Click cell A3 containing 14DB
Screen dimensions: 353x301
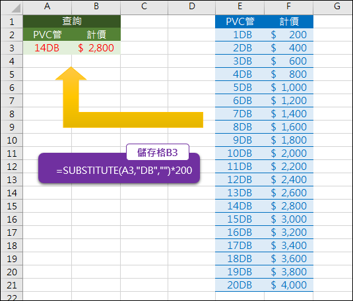click(47, 48)
